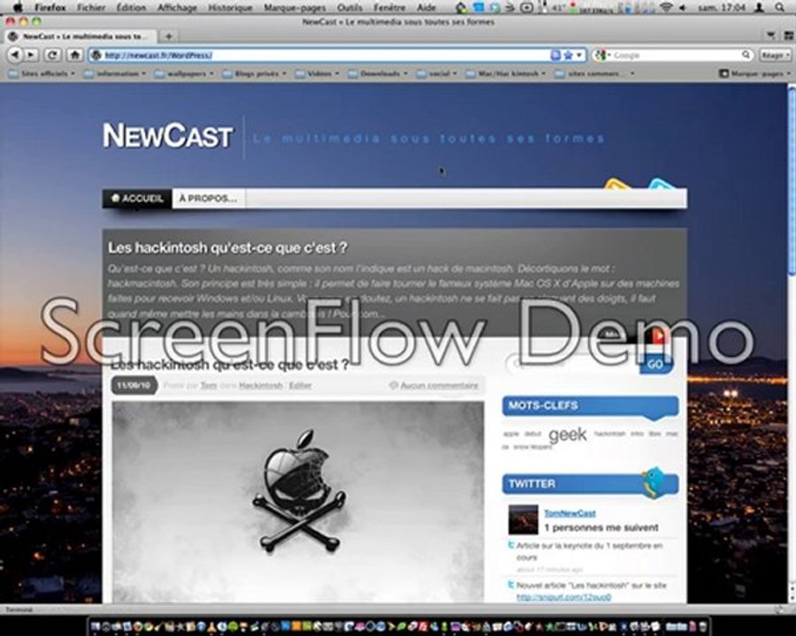Open the Sites officiels bookmarks folder
796x636 pixels.
point(43,73)
